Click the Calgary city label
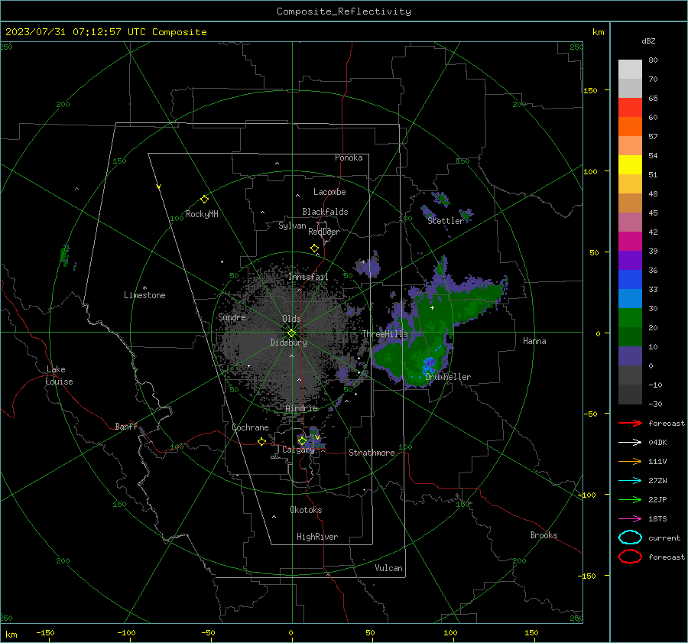The width and height of the screenshot is (688, 643). [298, 450]
